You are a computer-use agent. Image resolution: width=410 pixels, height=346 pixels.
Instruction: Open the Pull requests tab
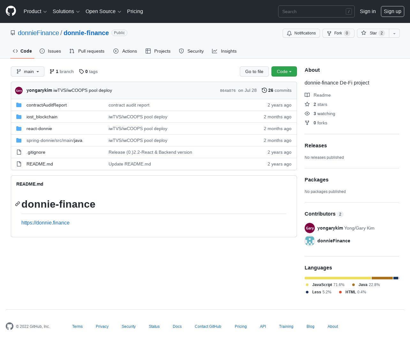pos(87,51)
